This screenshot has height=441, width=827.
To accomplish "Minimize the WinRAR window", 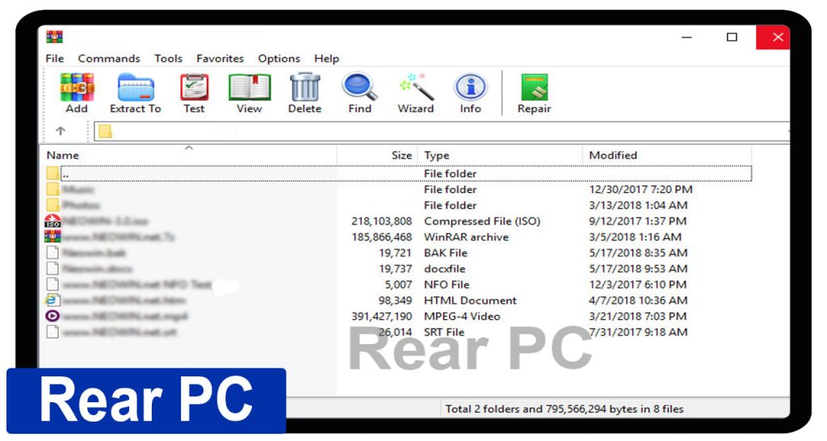I will point(686,37).
